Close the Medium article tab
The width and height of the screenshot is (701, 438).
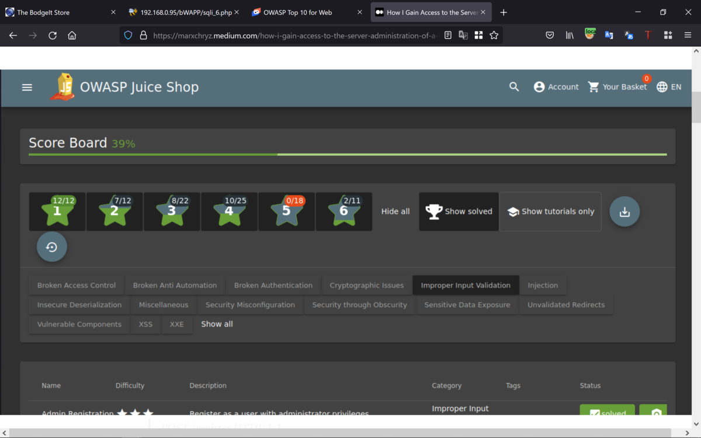click(483, 12)
